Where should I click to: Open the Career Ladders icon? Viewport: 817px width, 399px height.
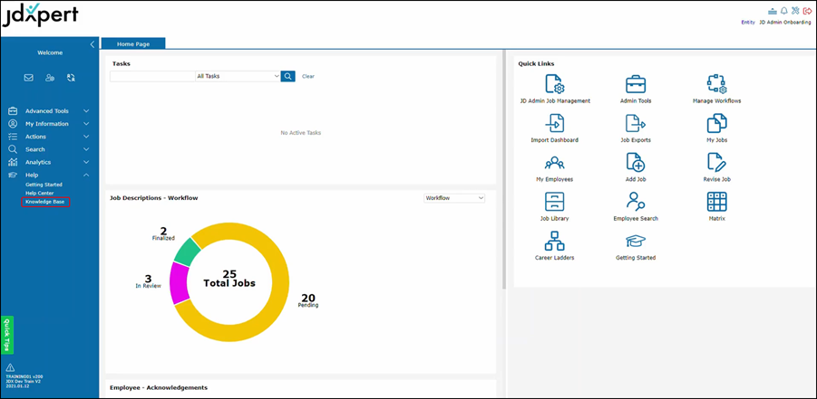[555, 242]
